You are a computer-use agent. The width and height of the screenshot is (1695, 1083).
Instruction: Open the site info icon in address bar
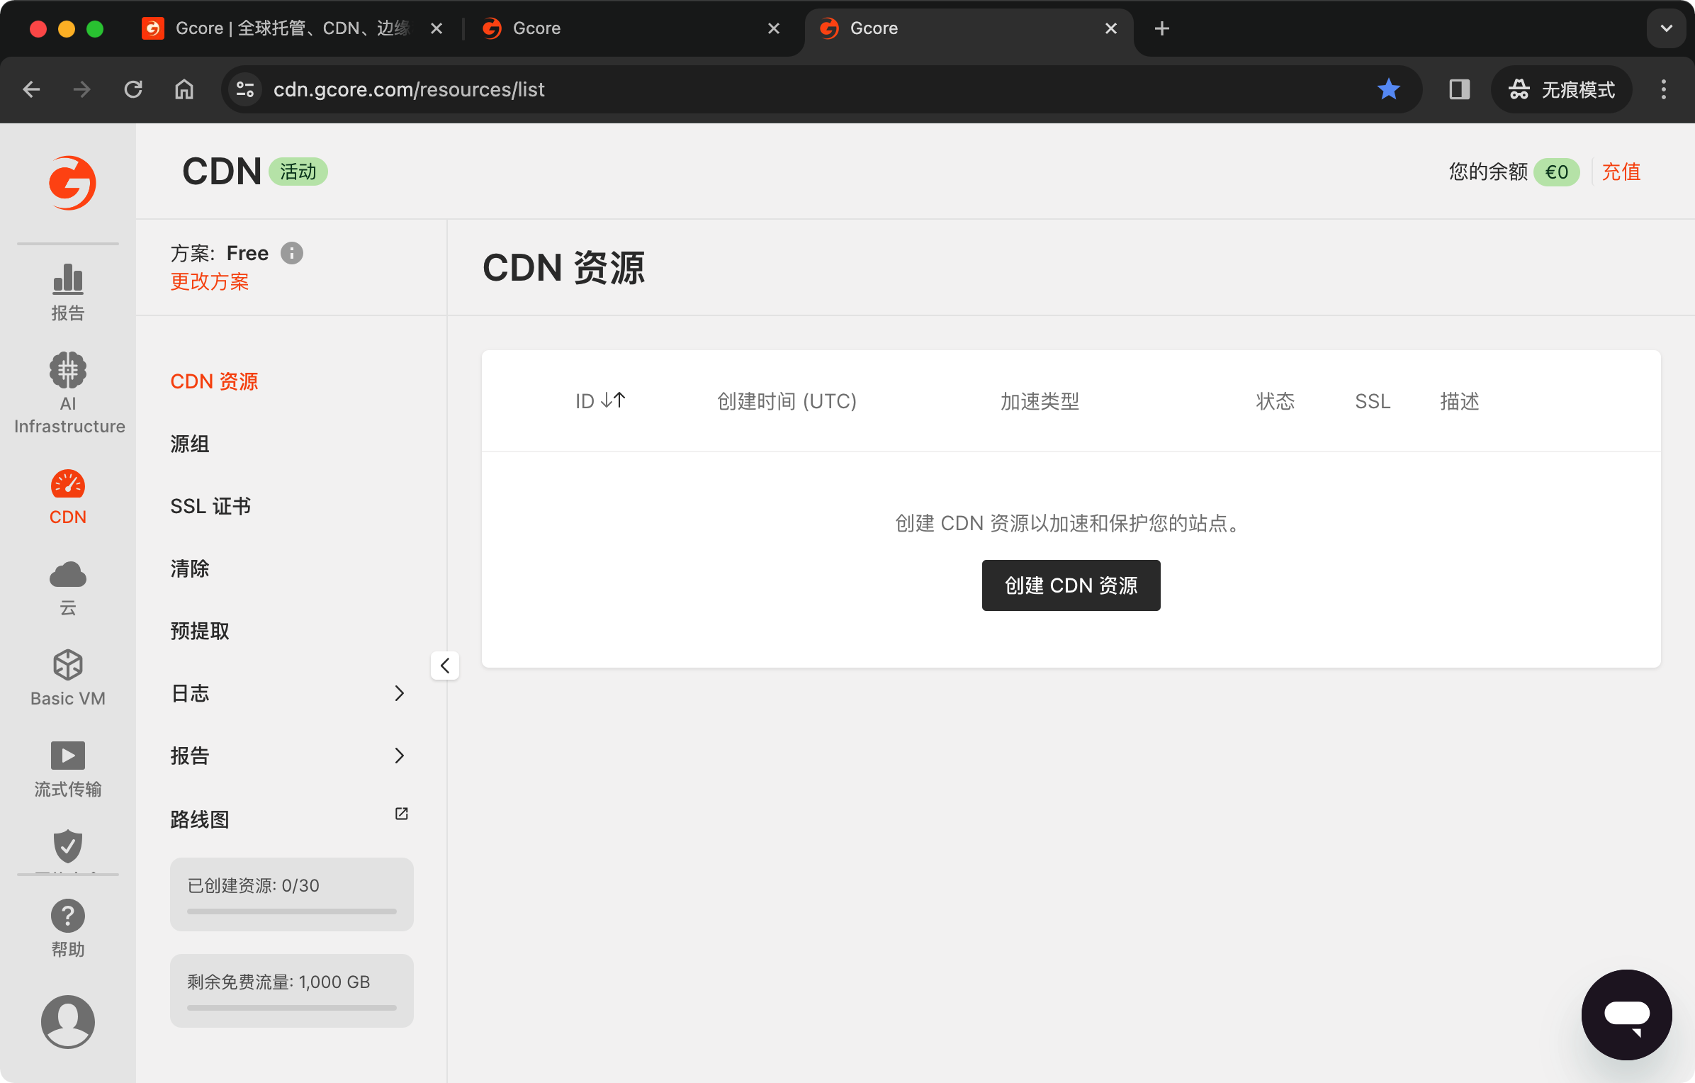pos(245,89)
